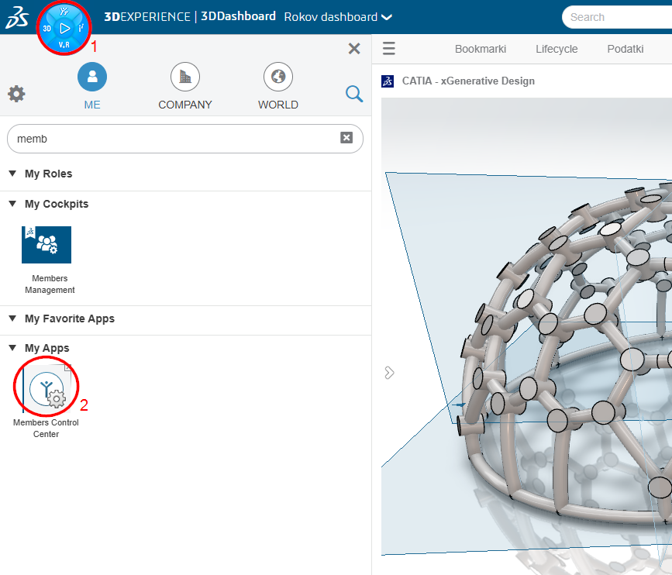
Task: Click the 3DDashboard title text
Action: 238,16
